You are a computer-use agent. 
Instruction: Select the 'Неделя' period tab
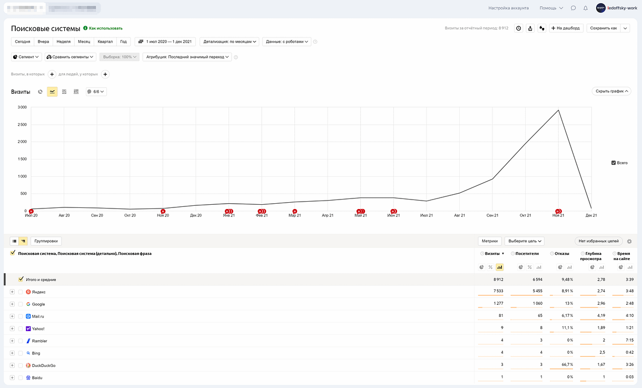[64, 42]
